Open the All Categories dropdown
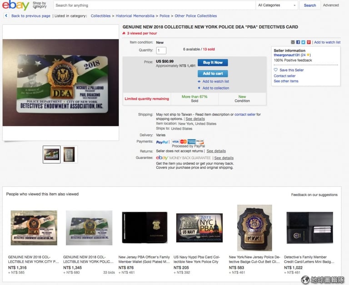The height and width of the screenshot is (285, 349). [x=277, y=5]
